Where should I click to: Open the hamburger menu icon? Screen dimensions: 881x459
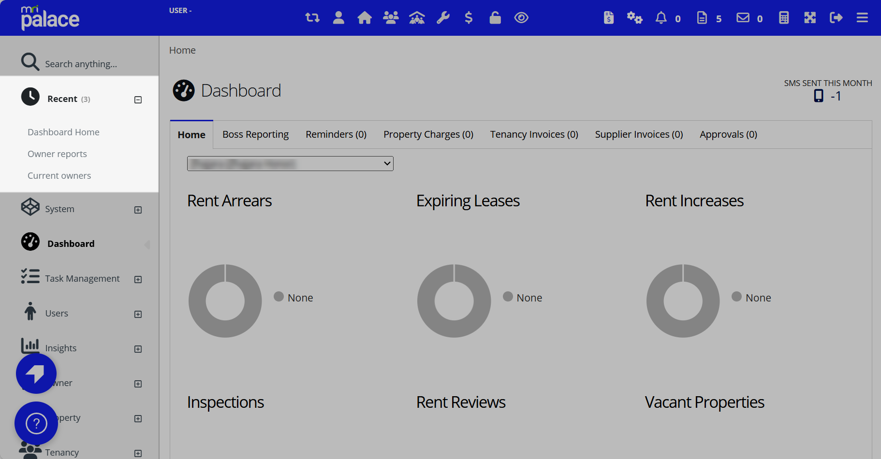[x=862, y=18]
